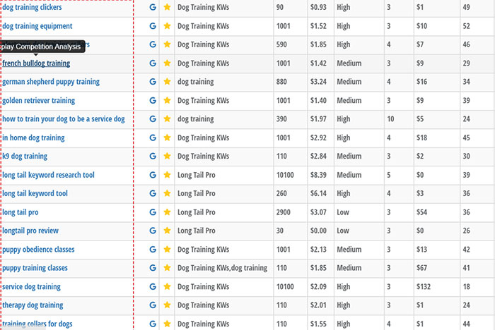The image size is (495, 330).
Task: Open Google search for golden retriever training
Action: pos(153,101)
